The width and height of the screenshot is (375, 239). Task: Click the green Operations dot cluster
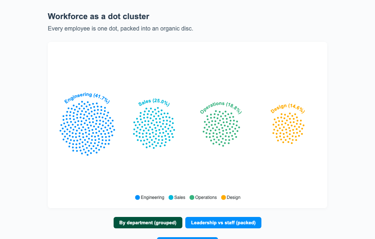click(x=221, y=128)
